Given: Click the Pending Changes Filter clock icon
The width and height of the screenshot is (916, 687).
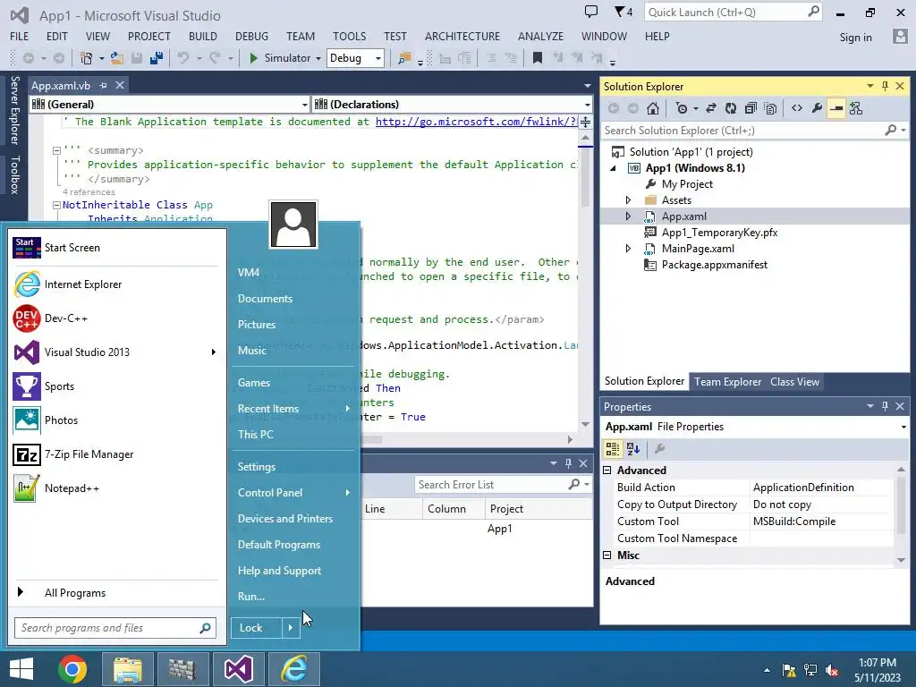Looking at the screenshot, I should [x=681, y=108].
